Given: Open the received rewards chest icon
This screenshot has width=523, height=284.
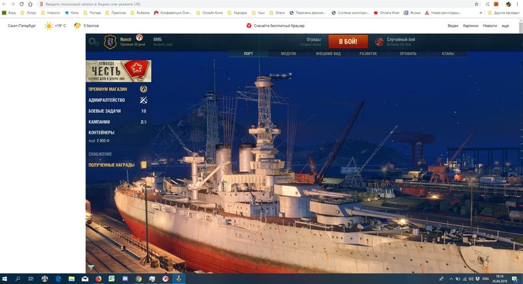Looking at the screenshot, I should 143,165.
